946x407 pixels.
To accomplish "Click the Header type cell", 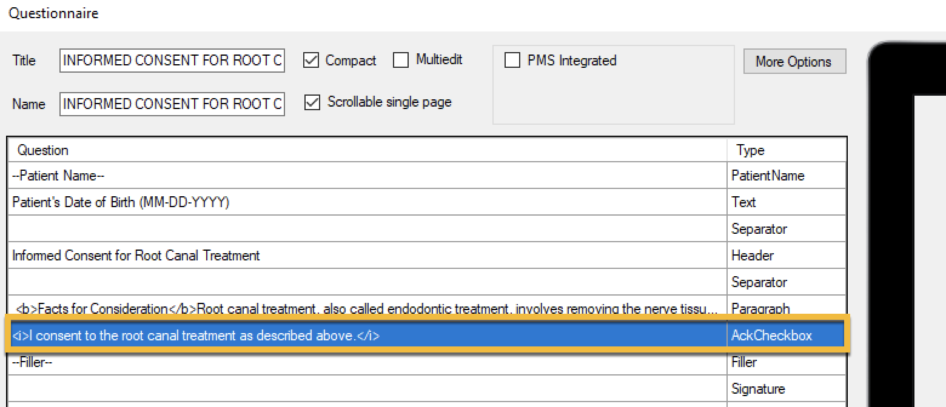I will (787, 256).
